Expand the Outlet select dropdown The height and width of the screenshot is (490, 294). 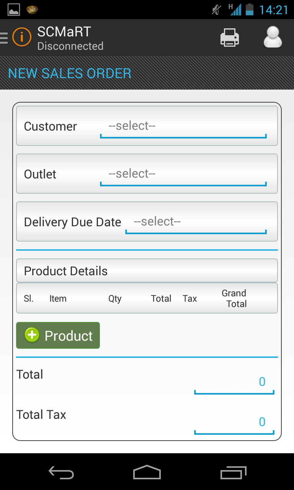pos(183,175)
